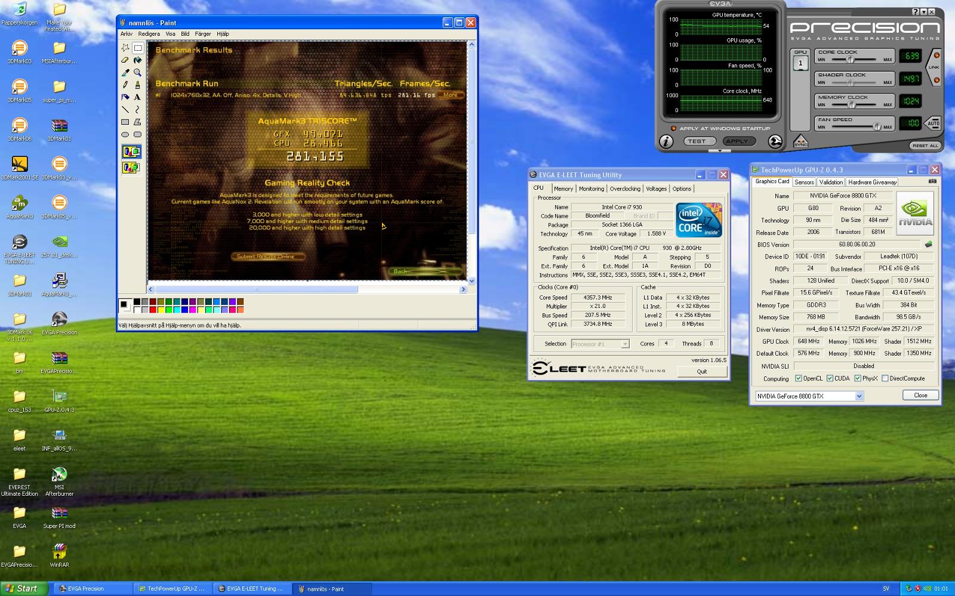The image size is (955, 596).
Task: Choose the Rectangle shape tool
Action: pos(125,122)
